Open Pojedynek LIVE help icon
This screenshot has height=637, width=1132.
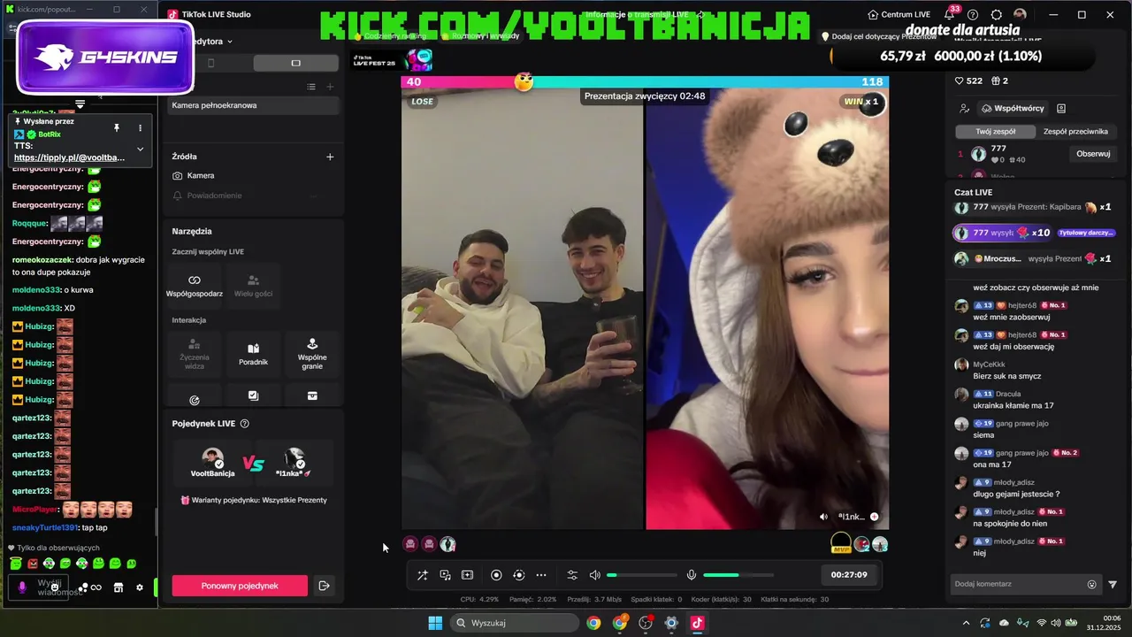(x=245, y=424)
